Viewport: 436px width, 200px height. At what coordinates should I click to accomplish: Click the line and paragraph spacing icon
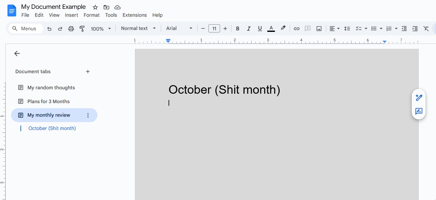pyautogui.click(x=347, y=29)
